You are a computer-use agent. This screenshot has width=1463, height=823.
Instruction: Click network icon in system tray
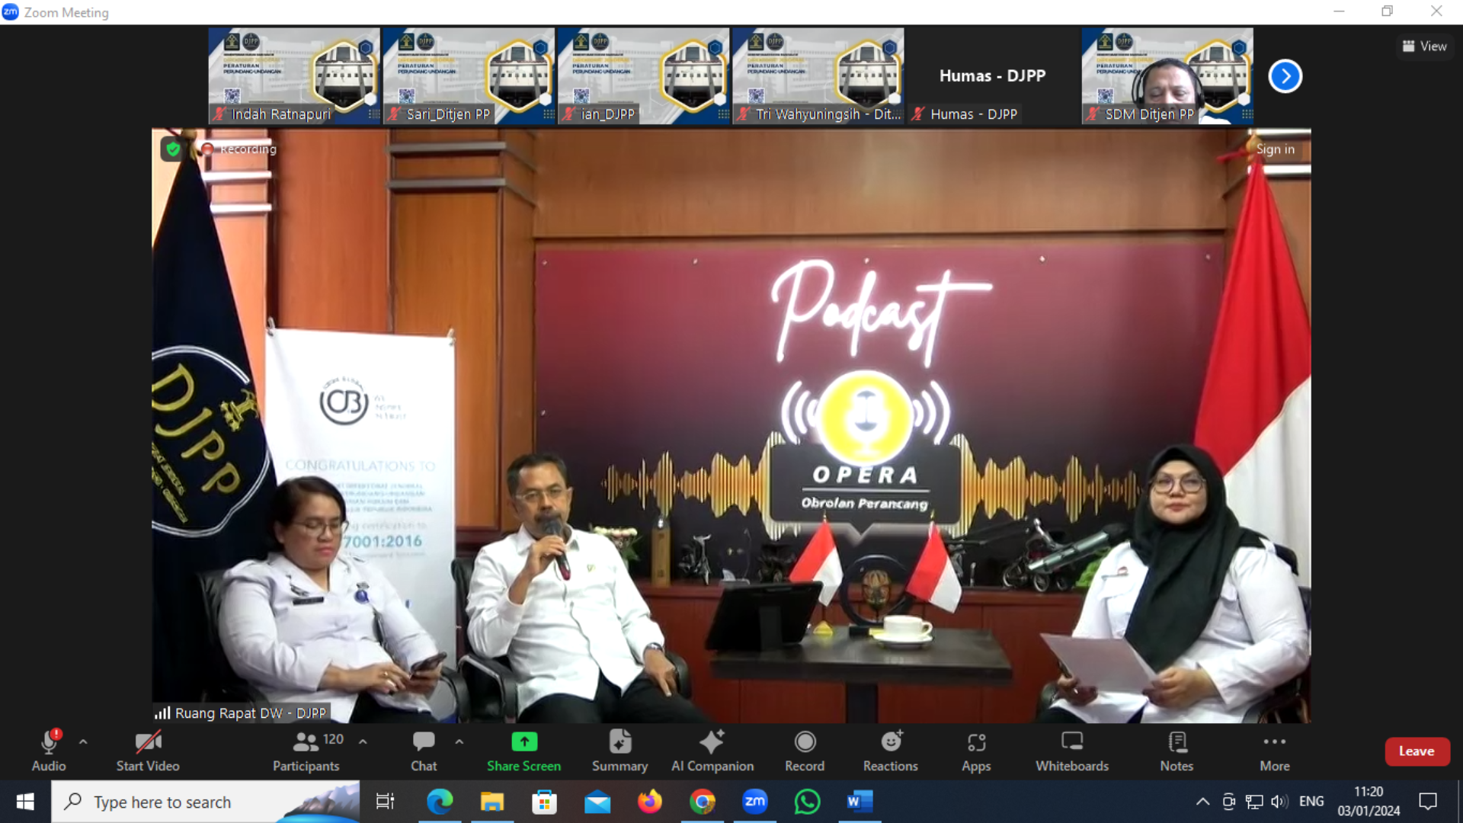[x=1254, y=802]
